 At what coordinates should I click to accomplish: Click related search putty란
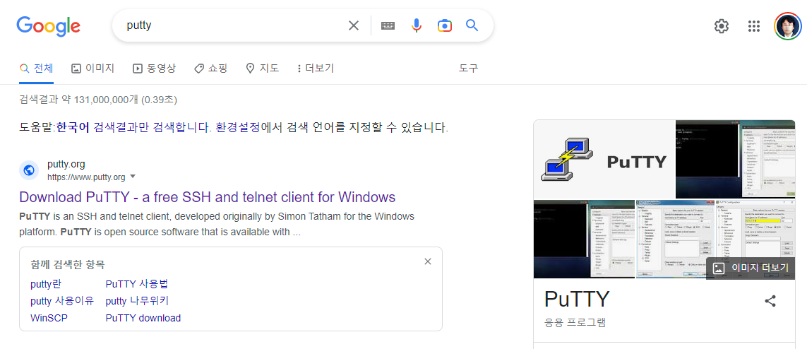[46, 284]
